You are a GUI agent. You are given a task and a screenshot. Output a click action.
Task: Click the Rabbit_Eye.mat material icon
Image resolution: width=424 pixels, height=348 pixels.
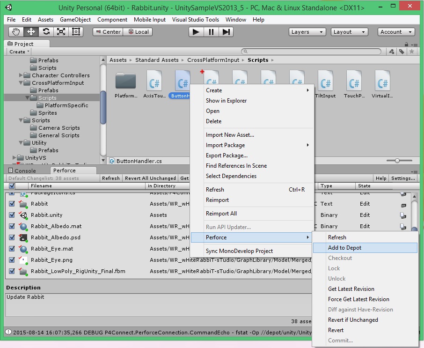click(23, 249)
